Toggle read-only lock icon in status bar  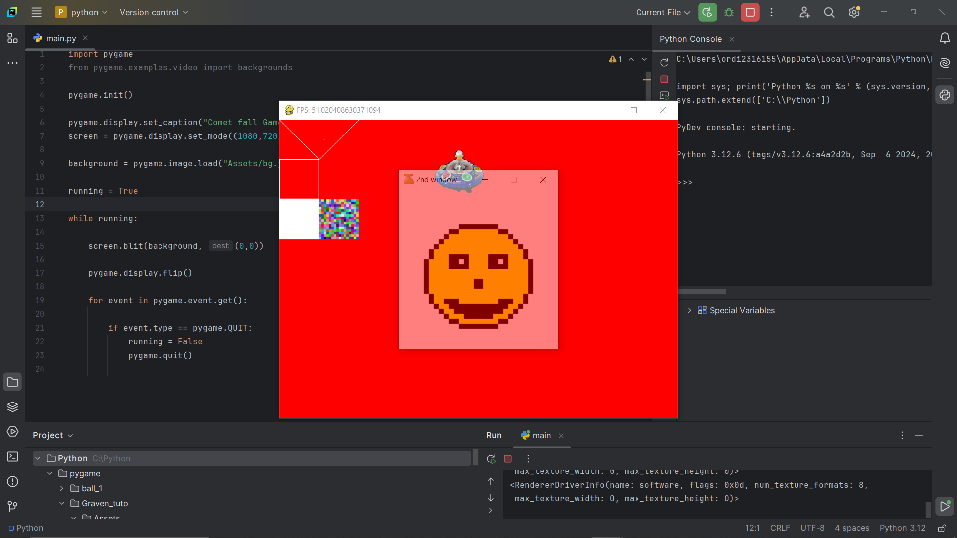pos(942,528)
